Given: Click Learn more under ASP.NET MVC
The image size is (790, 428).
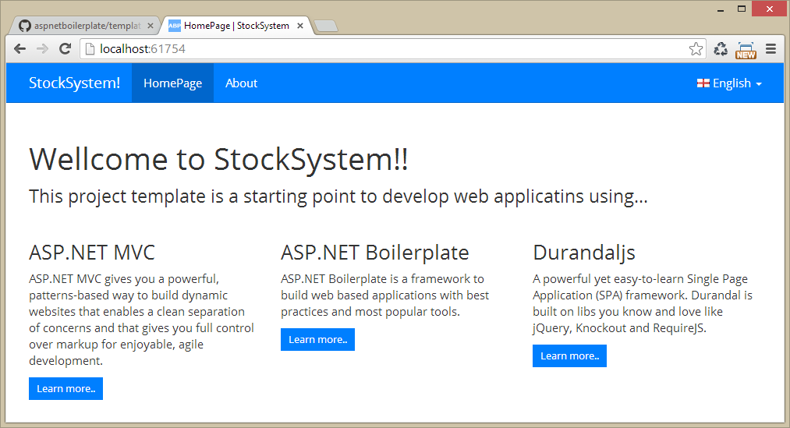Looking at the screenshot, I should [x=66, y=389].
